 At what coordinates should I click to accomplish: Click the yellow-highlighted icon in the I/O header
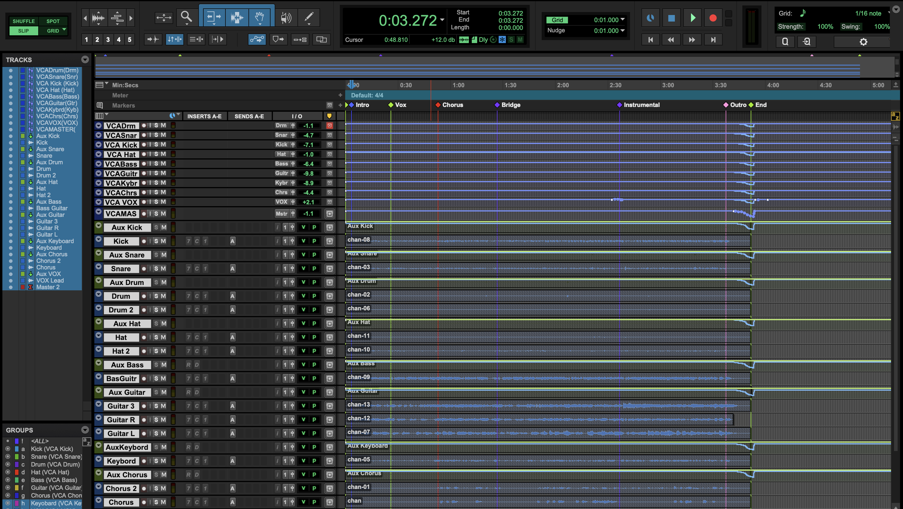(329, 116)
